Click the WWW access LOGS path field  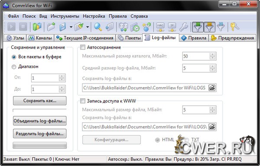145,127
